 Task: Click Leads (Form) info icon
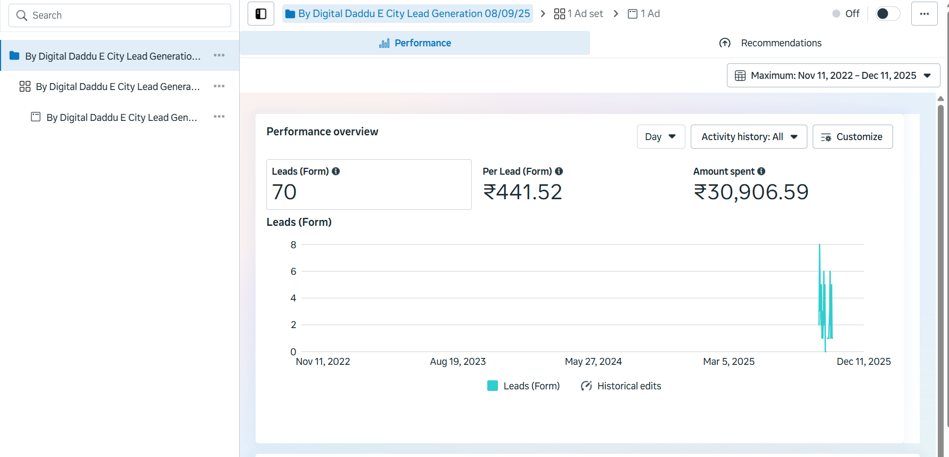click(x=336, y=172)
